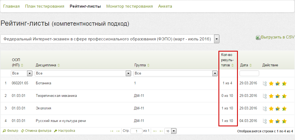Open Настройка table settings
The width and height of the screenshot is (295, 140).
(x=65, y=131)
